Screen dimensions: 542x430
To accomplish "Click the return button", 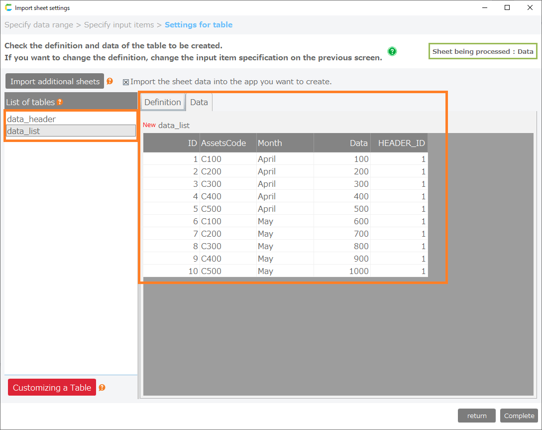I will [476, 416].
